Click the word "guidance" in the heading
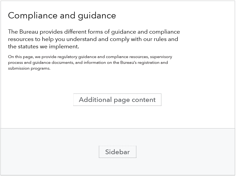This screenshot has width=236, height=176. [97, 15]
